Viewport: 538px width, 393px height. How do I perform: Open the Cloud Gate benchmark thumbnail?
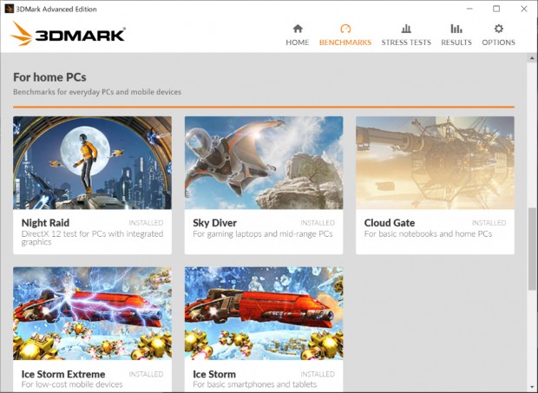[x=435, y=163]
